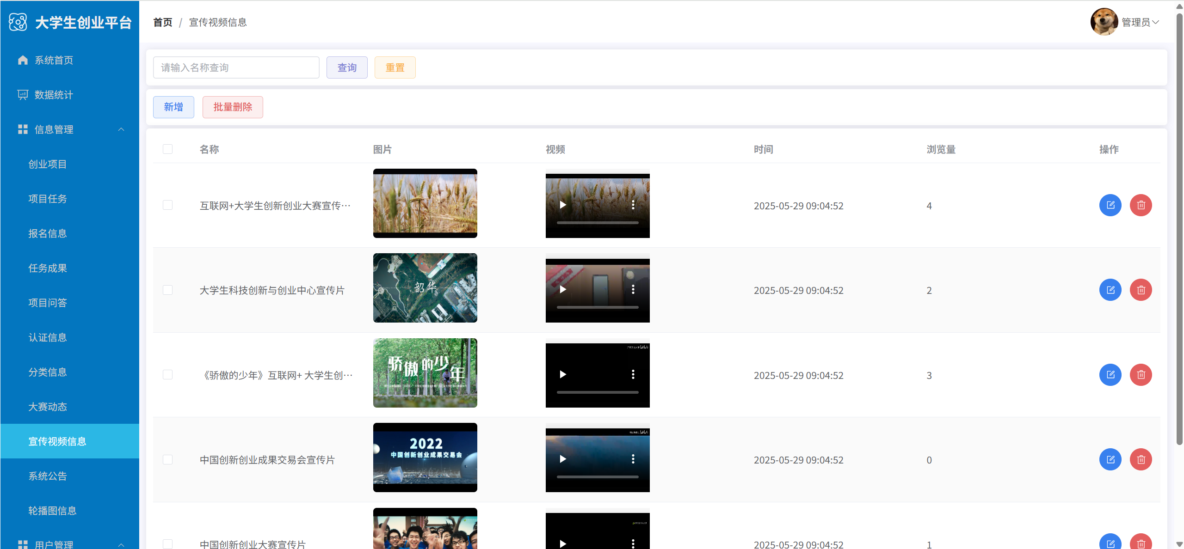This screenshot has height=549, width=1184.
Task: Click edit icon for 互联网+大学生创新创业大赛 row
Action: [1110, 205]
